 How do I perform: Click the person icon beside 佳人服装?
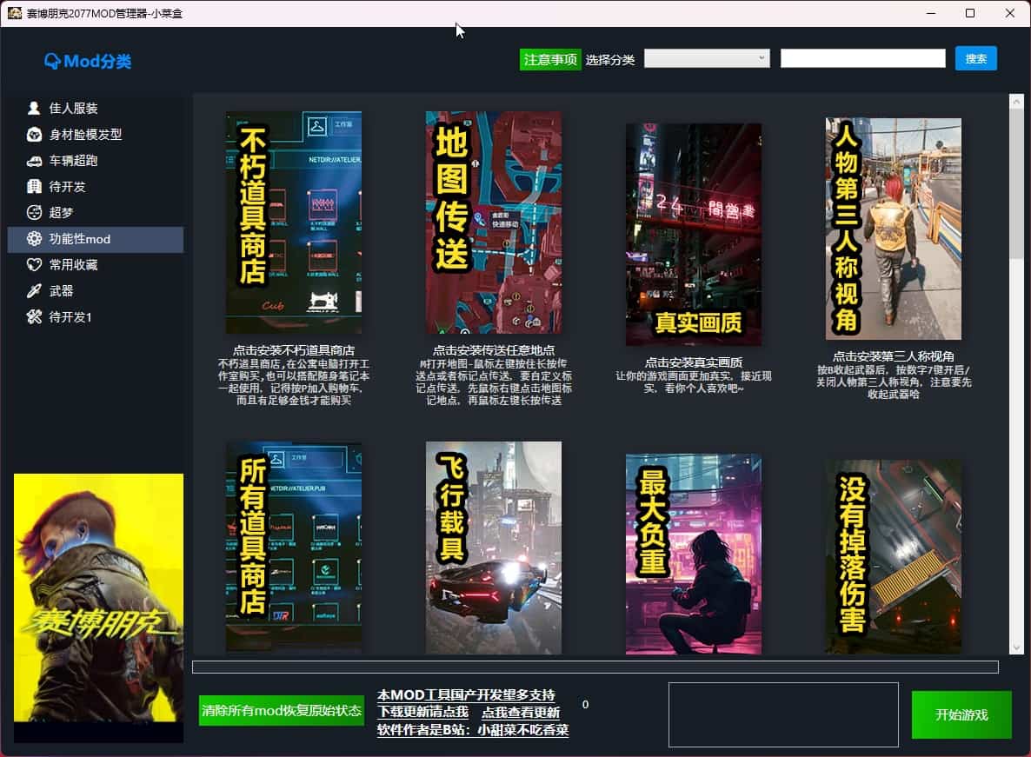[x=34, y=109]
